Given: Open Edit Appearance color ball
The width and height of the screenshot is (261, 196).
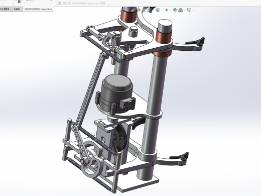Looking at the screenshot, I should point(175,10).
